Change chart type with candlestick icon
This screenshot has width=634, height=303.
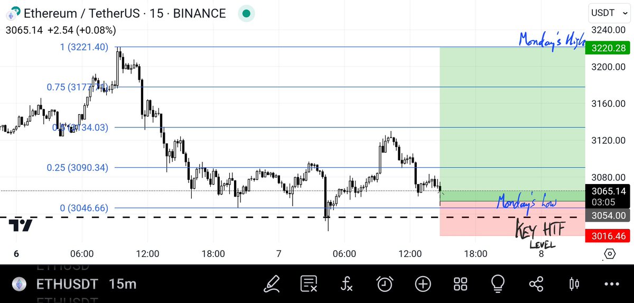[x=574, y=284]
